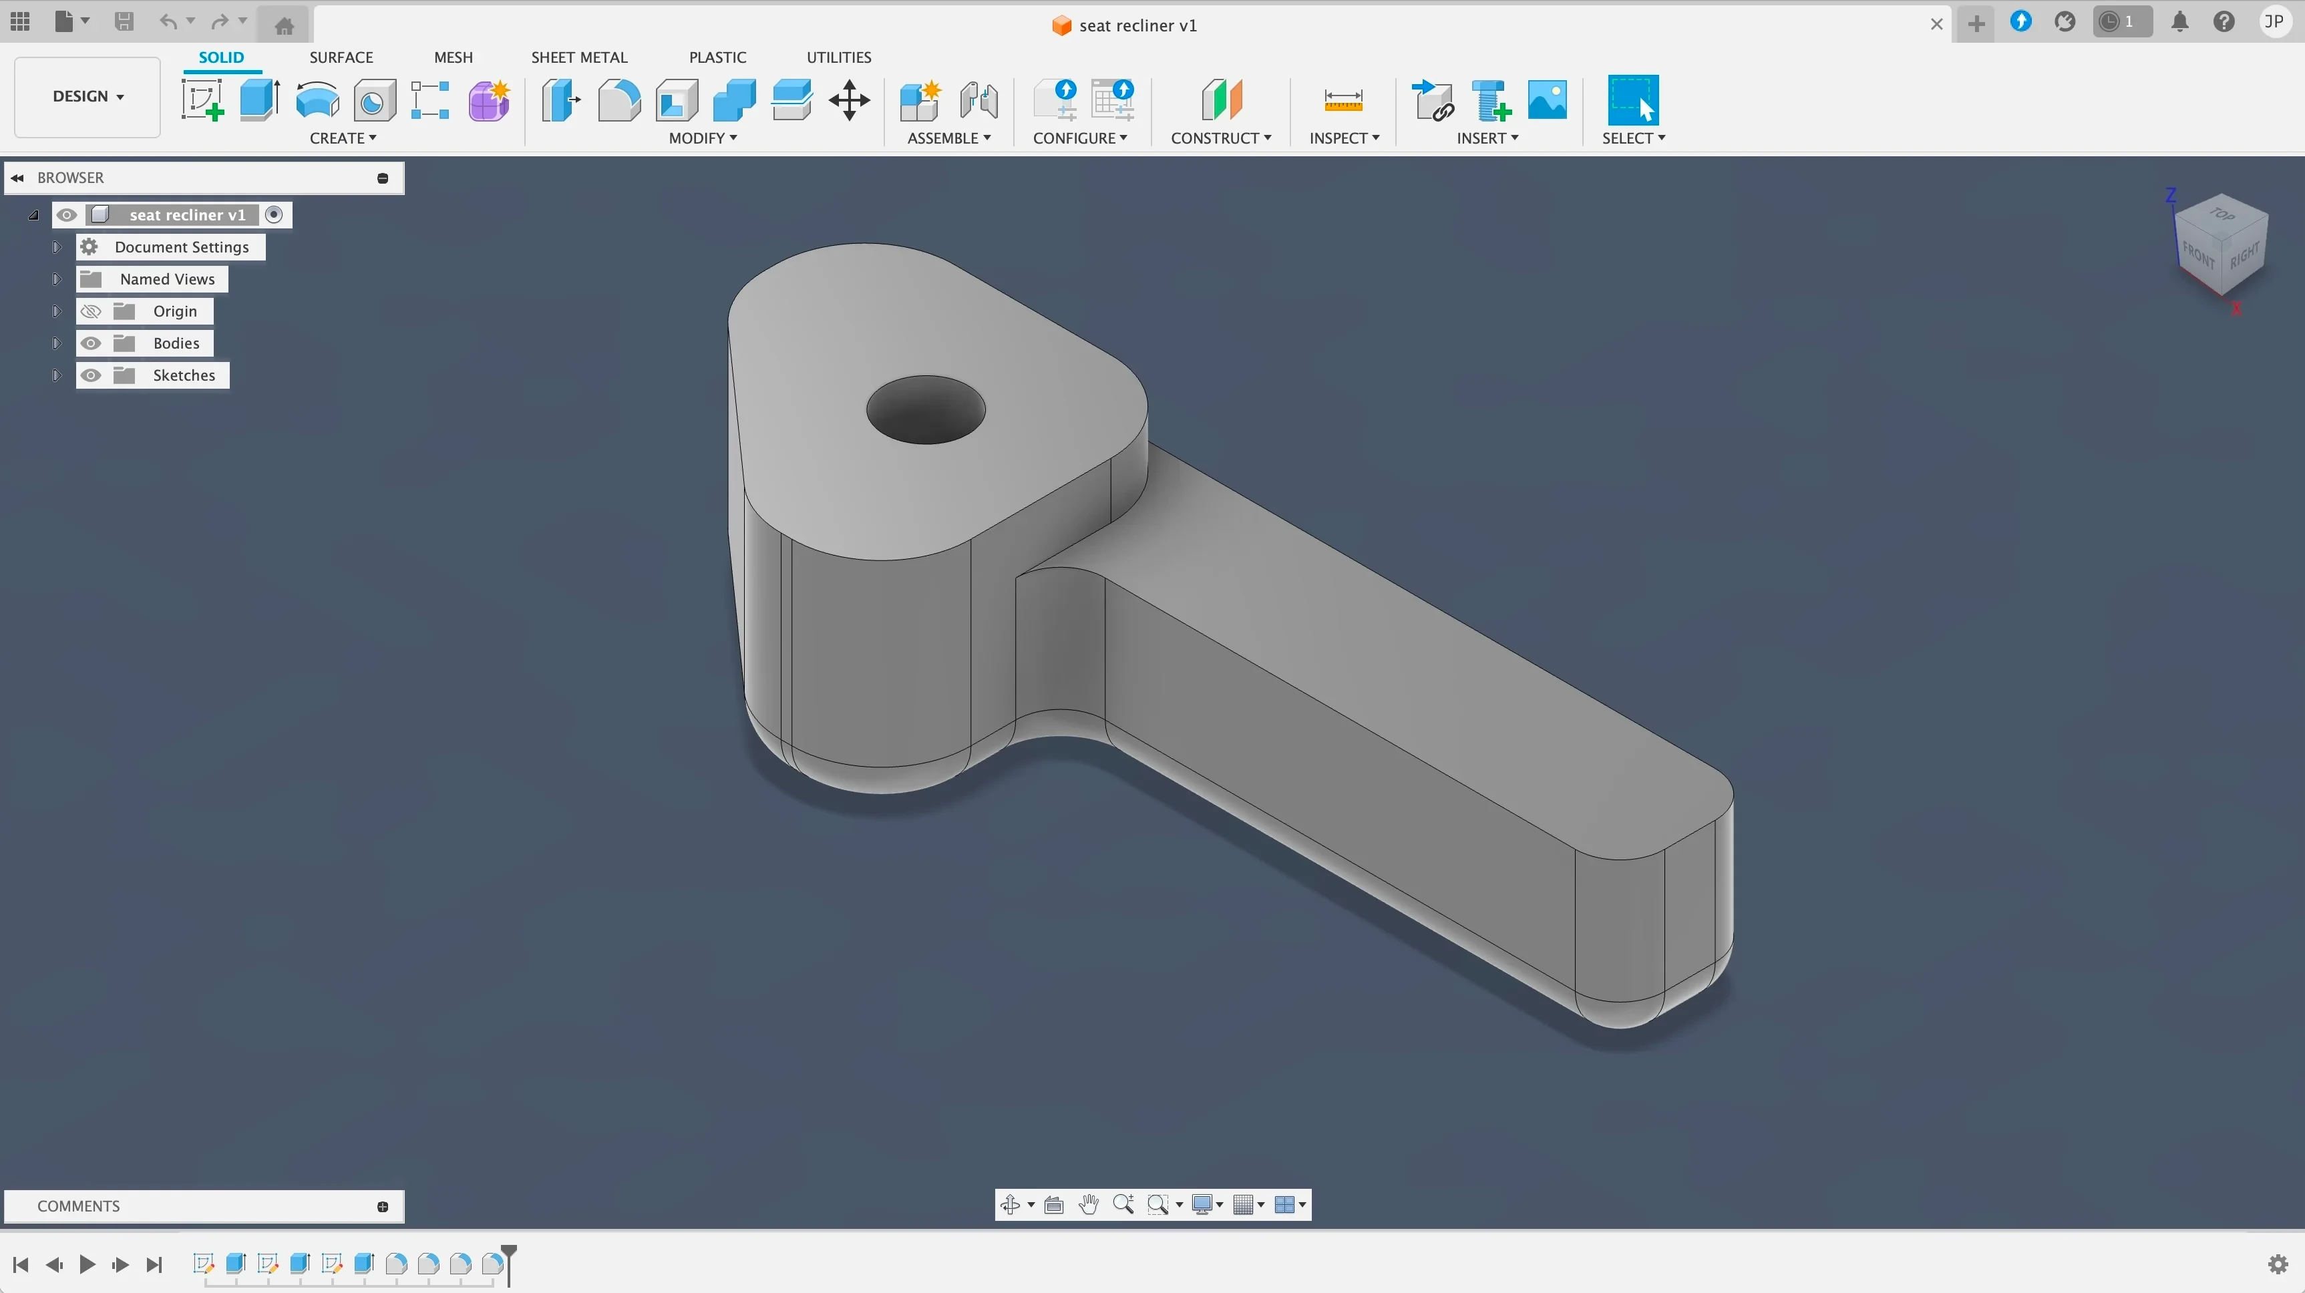Activate seat recliner v1 component radio button
2305x1293 pixels.
point(275,215)
